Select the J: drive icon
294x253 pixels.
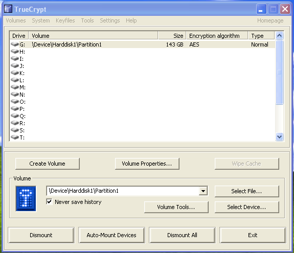coord(15,66)
